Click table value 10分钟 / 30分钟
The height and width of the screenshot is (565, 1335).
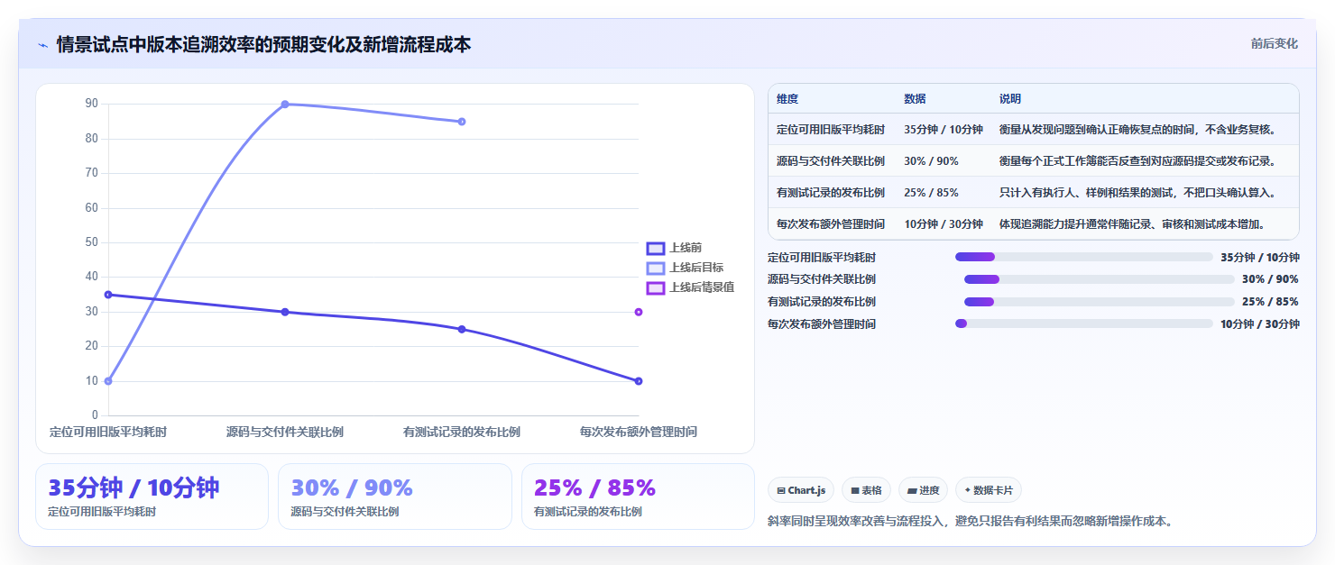[x=944, y=223]
